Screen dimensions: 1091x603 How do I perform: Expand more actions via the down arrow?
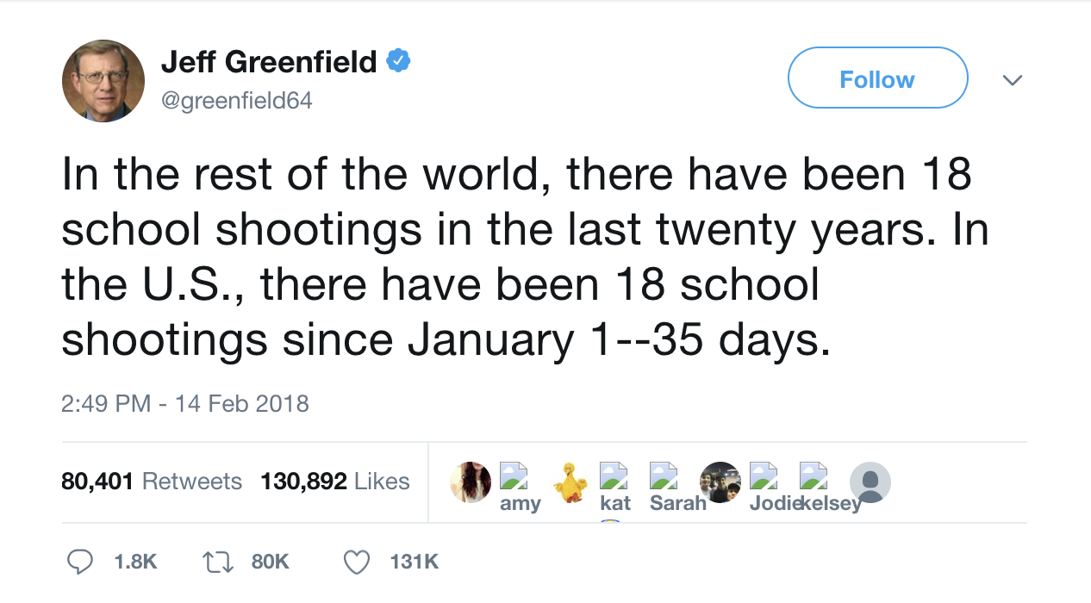(x=1013, y=79)
